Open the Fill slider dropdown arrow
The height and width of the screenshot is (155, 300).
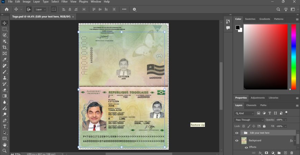pyautogui.click(x=286, y=126)
